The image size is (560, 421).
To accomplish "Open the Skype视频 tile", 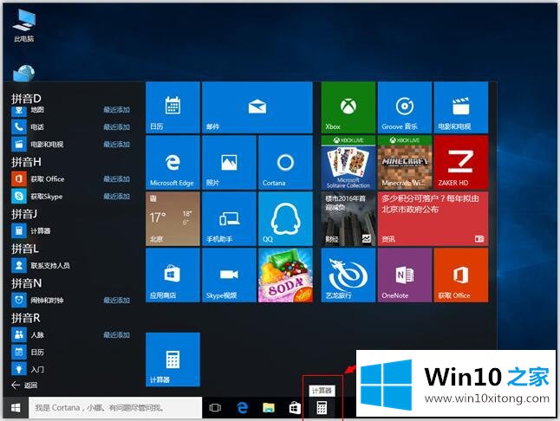I will (229, 275).
